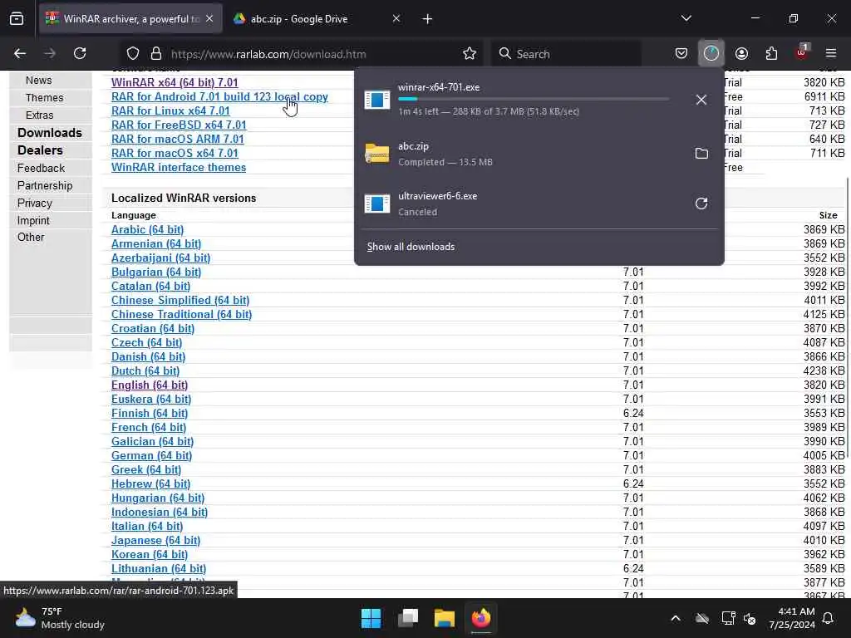
Task: Retry the ultraviewer6-6.exe download
Action: pyautogui.click(x=701, y=204)
